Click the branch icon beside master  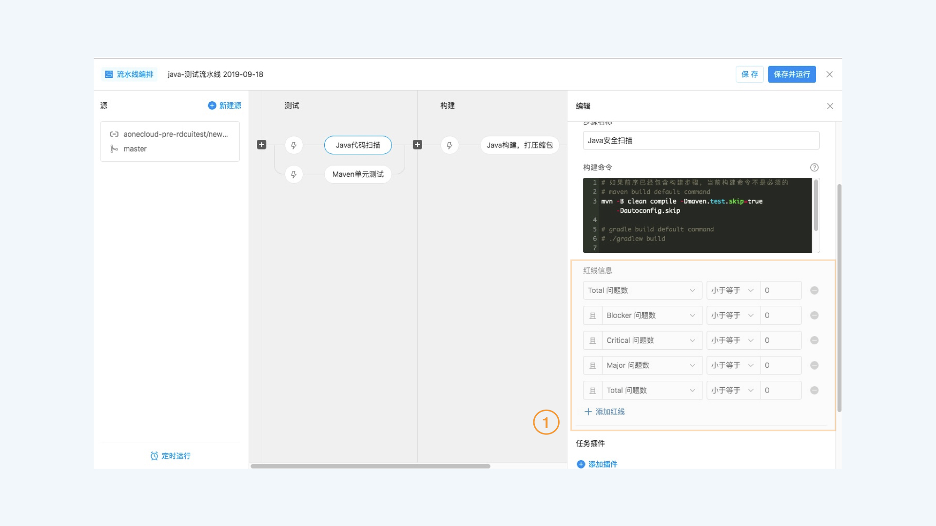click(114, 149)
